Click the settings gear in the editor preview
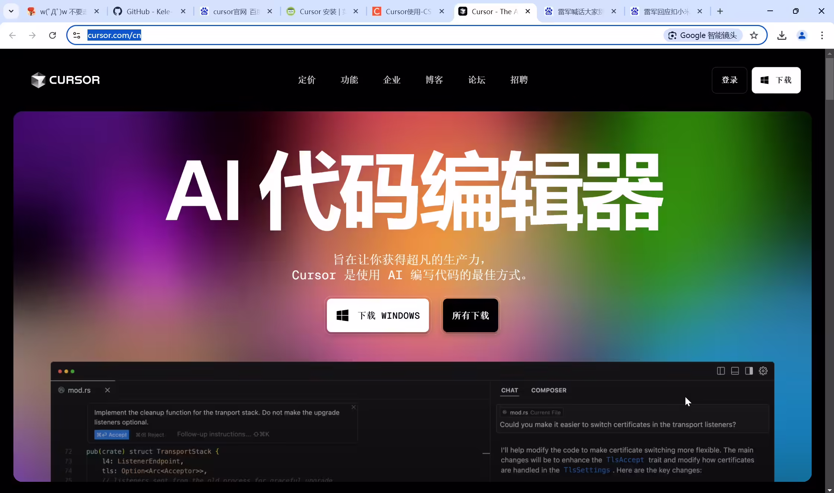This screenshot has height=493, width=834. (x=763, y=371)
